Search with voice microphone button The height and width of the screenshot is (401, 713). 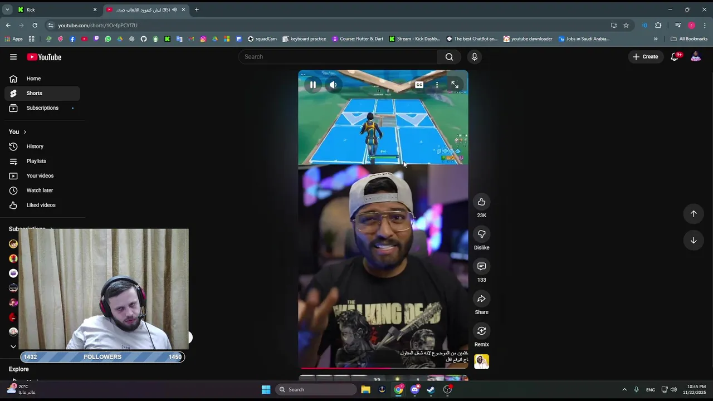(475, 57)
